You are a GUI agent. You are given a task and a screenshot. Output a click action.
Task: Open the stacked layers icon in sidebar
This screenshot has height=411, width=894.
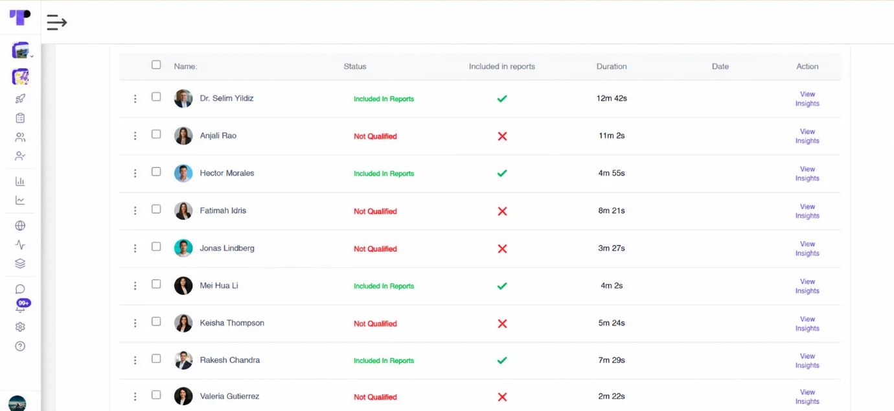20,264
